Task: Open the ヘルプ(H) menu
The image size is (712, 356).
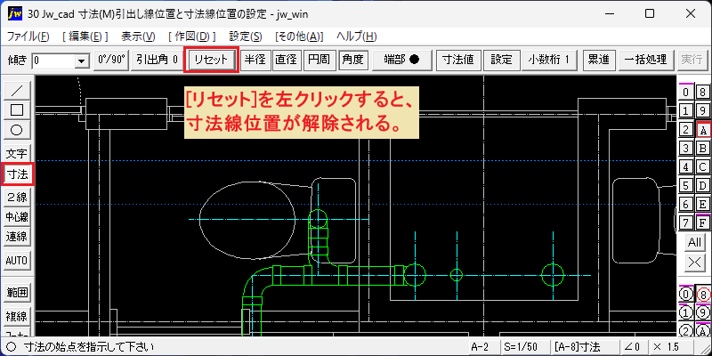Action: pos(357,36)
